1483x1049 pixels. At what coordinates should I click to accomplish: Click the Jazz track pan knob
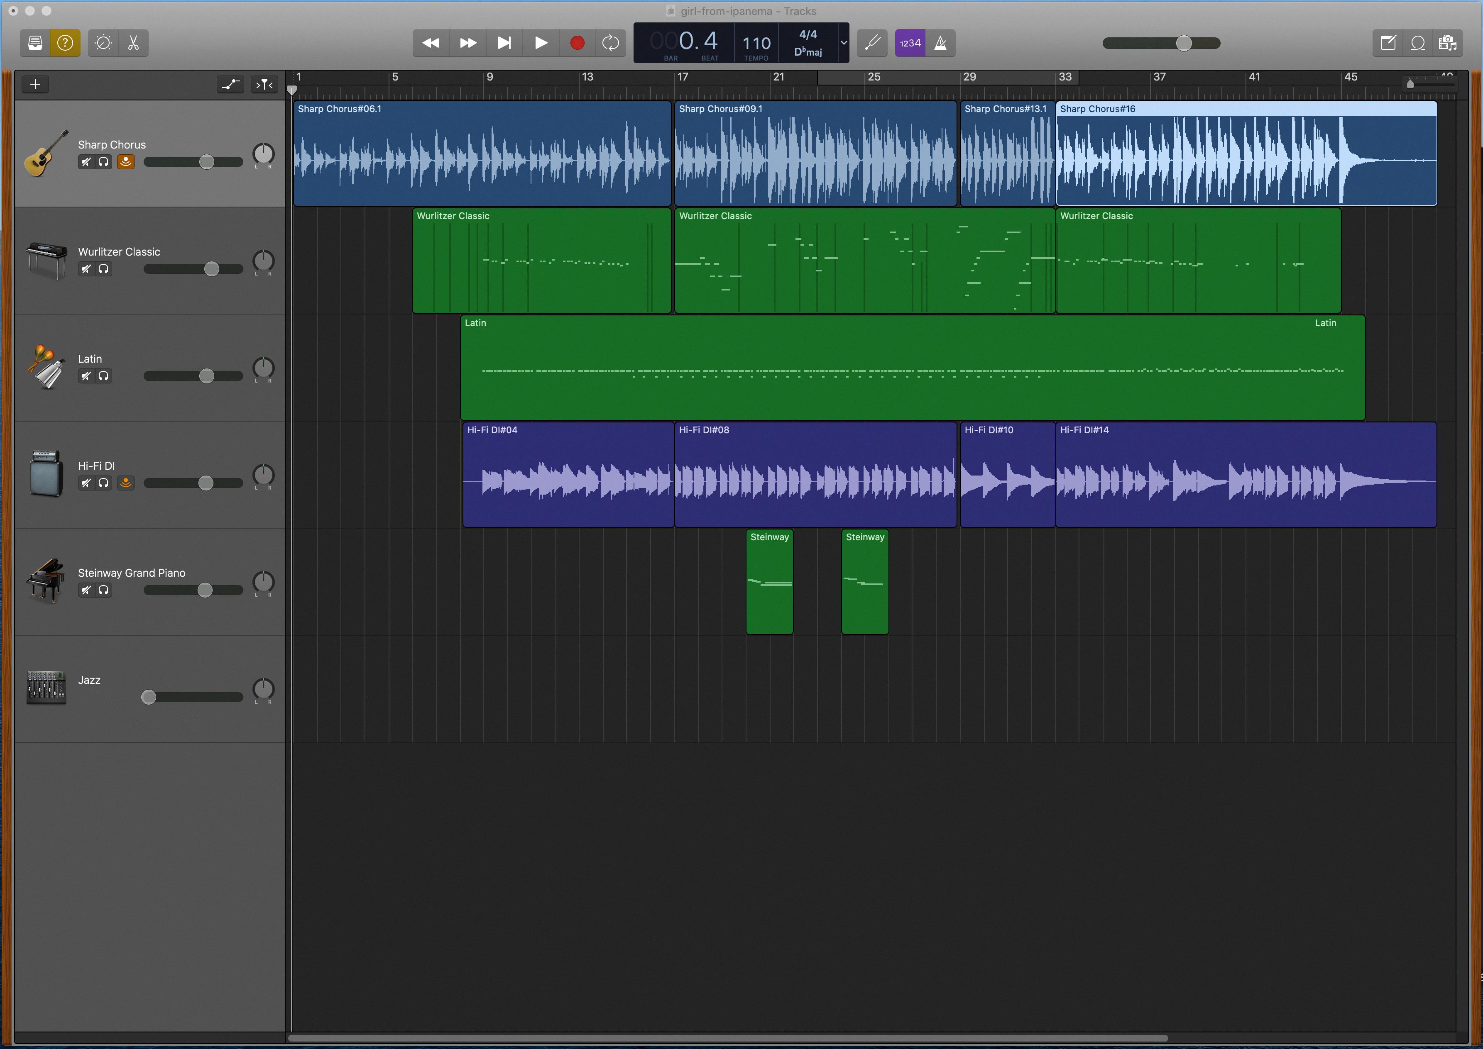pos(264,688)
